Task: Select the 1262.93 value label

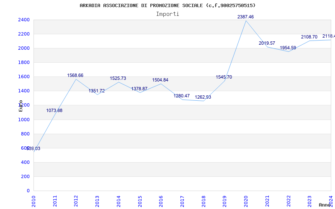Action: tap(203, 97)
